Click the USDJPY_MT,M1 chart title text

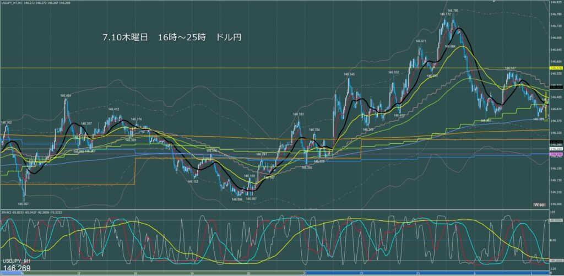pyautogui.click(x=12, y=2)
